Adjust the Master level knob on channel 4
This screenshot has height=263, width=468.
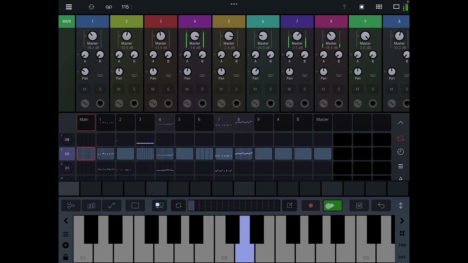pos(195,36)
